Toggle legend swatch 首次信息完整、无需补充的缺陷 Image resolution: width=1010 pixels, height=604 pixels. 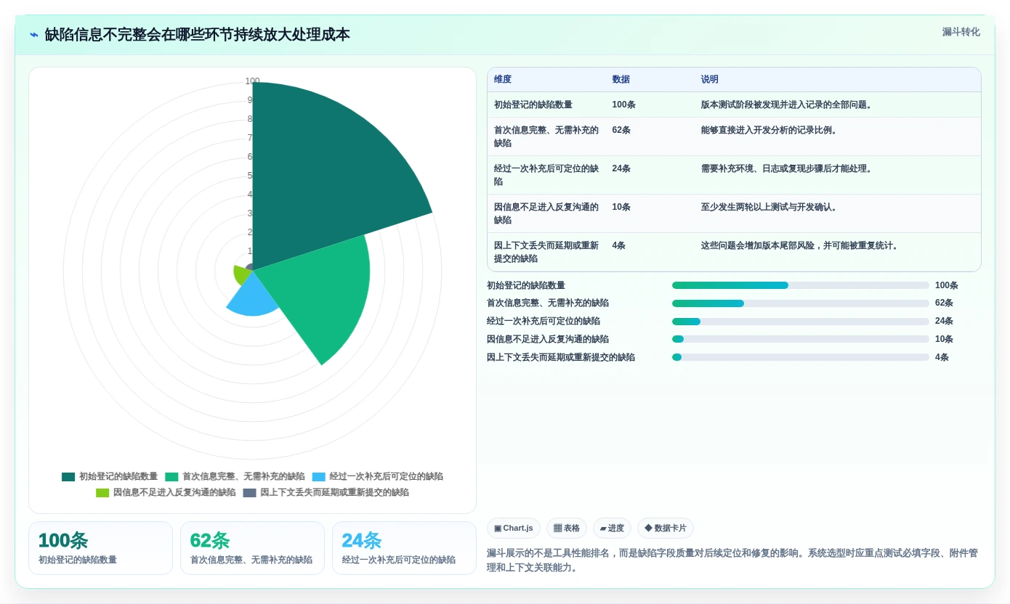coord(171,477)
